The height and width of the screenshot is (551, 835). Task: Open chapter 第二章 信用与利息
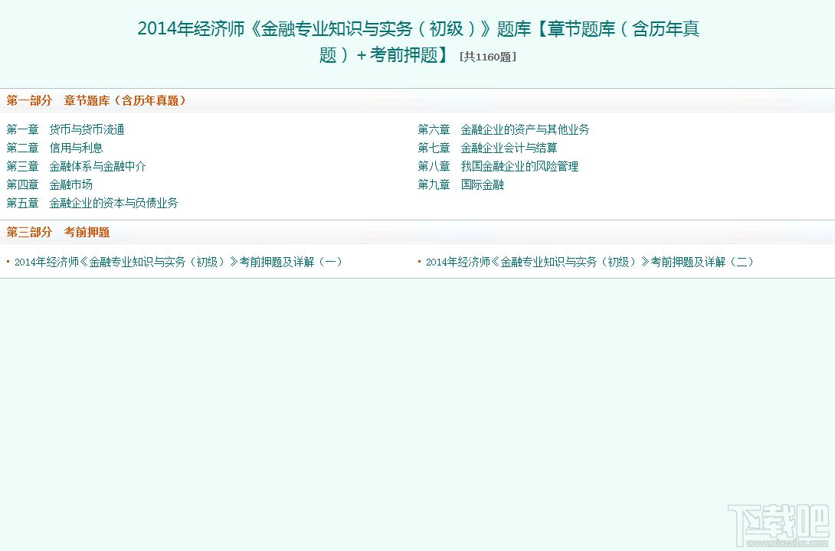(x=54, y=148)
